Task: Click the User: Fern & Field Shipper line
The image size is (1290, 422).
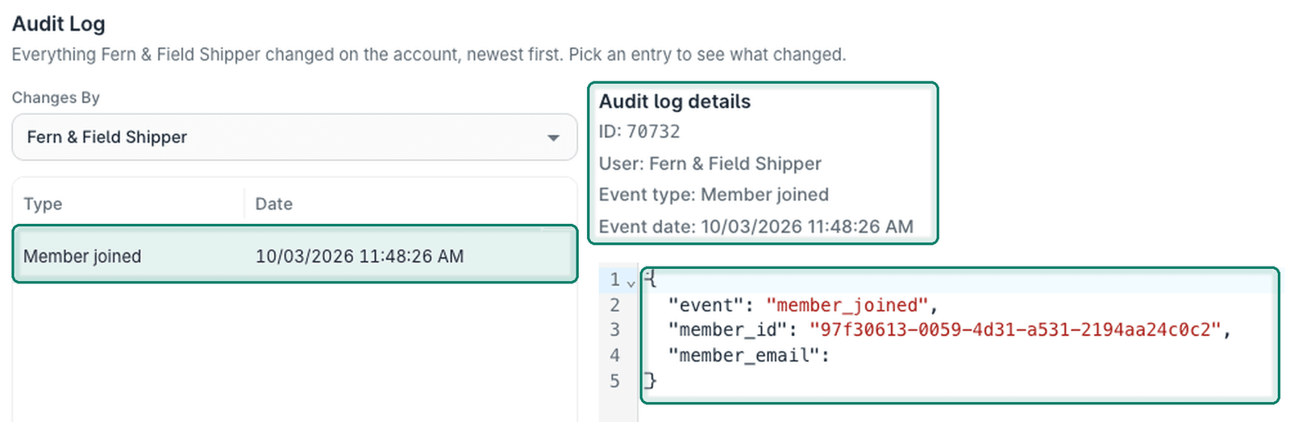Action: click(709, 163)
